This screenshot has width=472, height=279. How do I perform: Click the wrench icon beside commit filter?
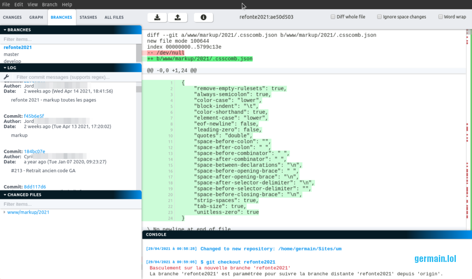(6, 77)
